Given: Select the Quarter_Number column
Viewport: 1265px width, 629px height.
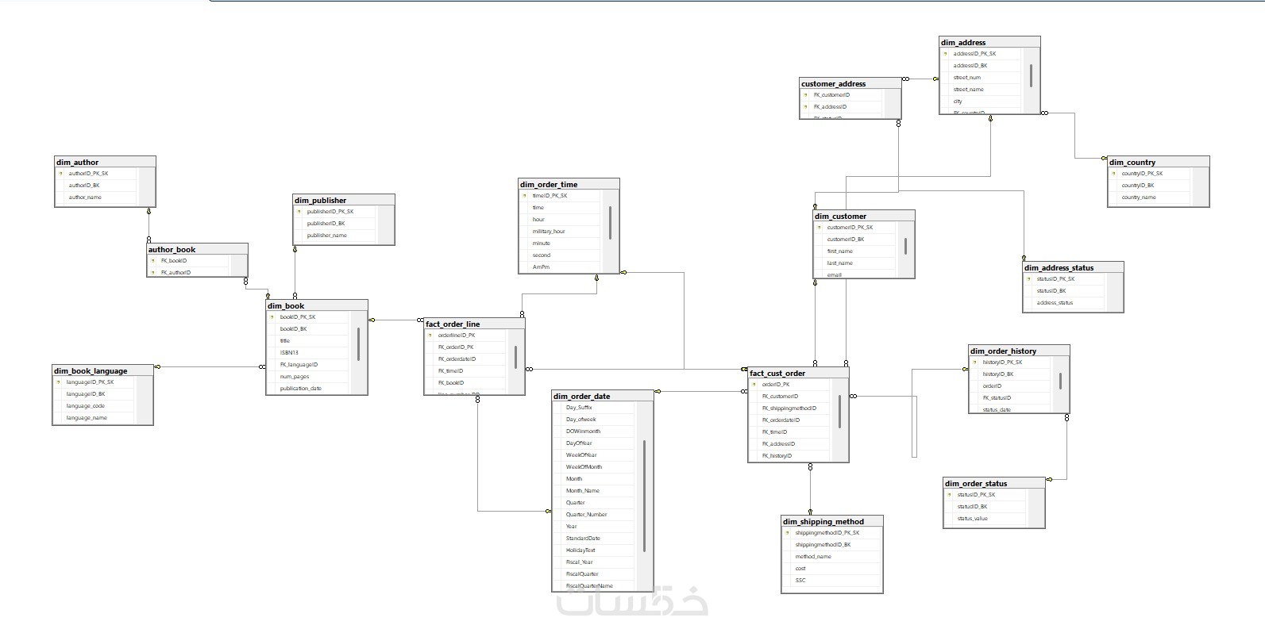Looking at the screenshot, I should [593, 515].
